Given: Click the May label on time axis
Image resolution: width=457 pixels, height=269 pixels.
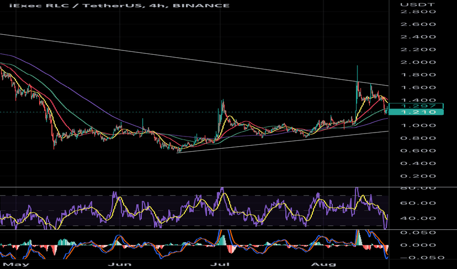Looking at the screenshot, I should tap(16, 264).
